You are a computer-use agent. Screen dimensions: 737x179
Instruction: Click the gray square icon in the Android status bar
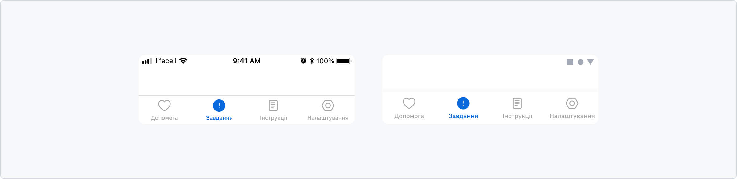[570, 62]
